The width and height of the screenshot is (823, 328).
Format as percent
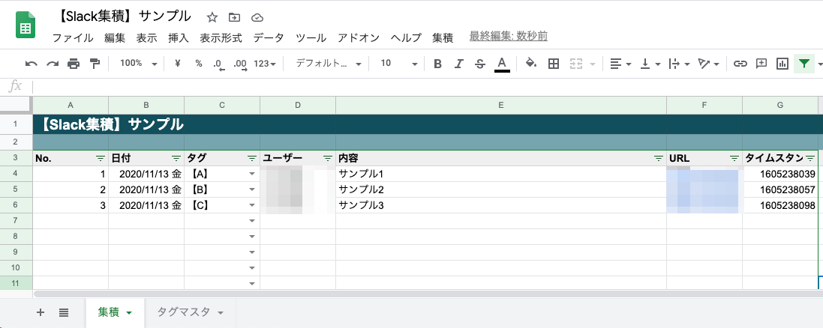click(198, 64)
